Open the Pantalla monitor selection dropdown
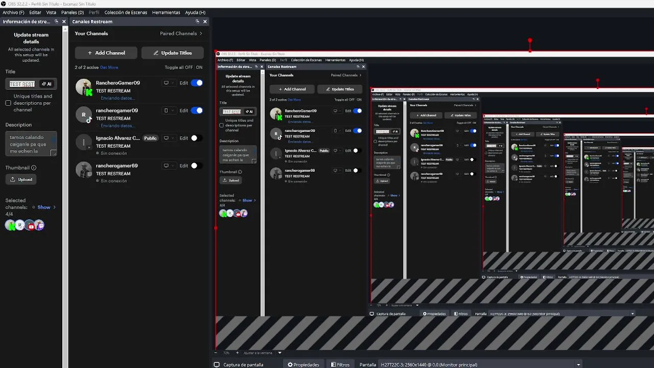Image resolution: width=654 pixels, height=368 pixels. [x=480, y=364]
